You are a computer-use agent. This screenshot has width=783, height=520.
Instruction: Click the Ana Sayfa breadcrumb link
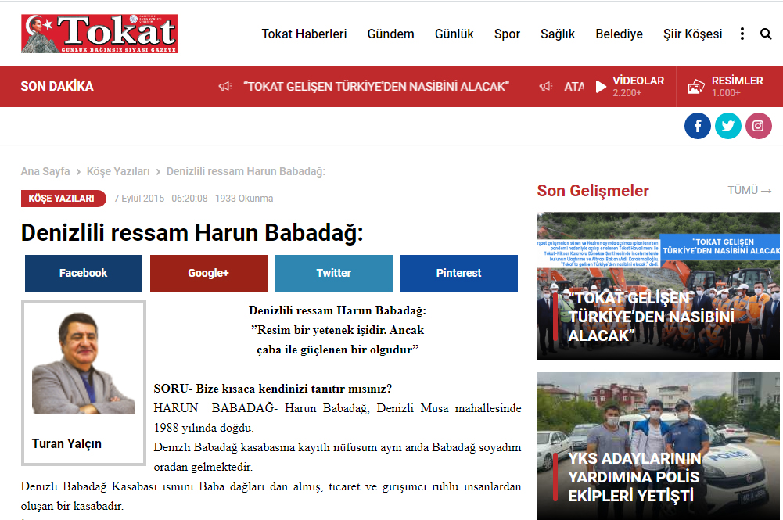tap(45, 171)
